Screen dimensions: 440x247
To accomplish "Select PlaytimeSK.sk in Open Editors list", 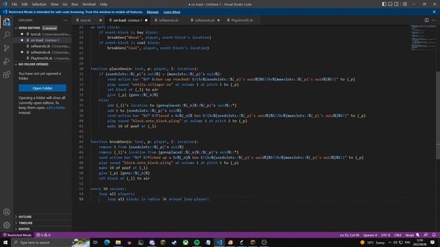I will tap(43, 58).
